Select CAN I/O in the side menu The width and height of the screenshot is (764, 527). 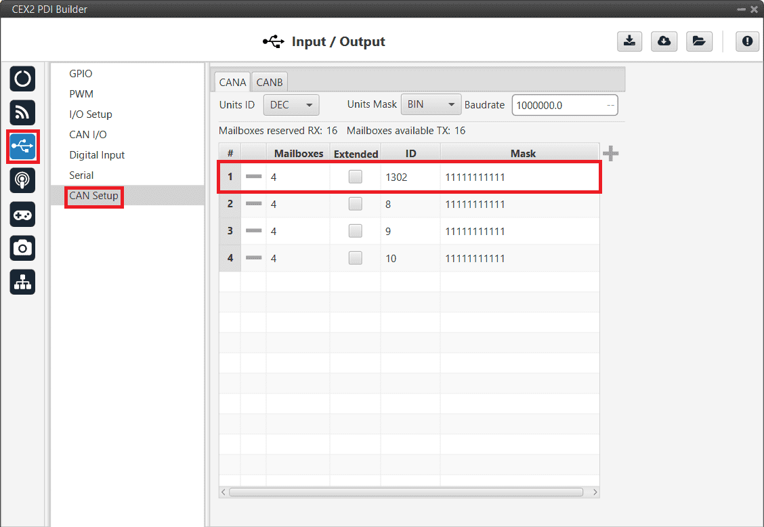click(x=88, y=135)
